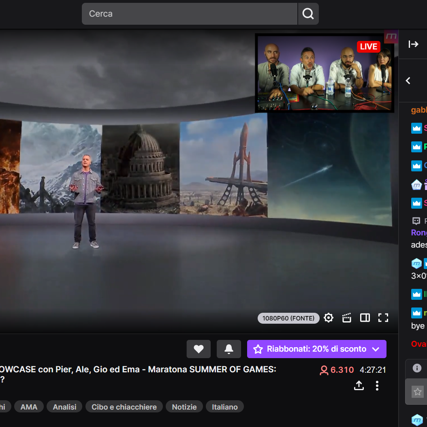The image size is (427, 427).
Task: Select the Analisi tag
Action: (x=64, y=407)
